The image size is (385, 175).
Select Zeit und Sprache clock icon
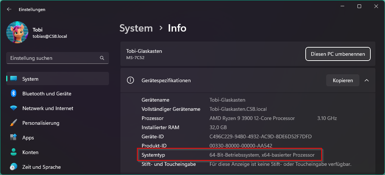point(14,167)
